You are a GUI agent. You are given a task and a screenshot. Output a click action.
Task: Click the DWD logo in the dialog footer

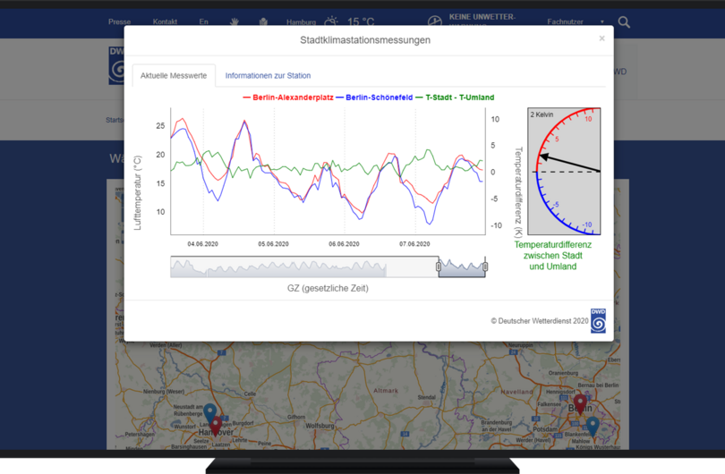click(598, 320)
